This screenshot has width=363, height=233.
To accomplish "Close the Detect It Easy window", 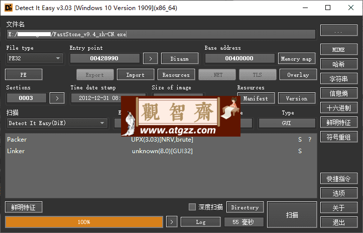I will tap(351, 8).
